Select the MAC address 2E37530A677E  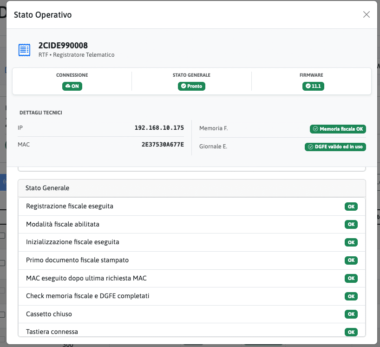coord(163,145)
